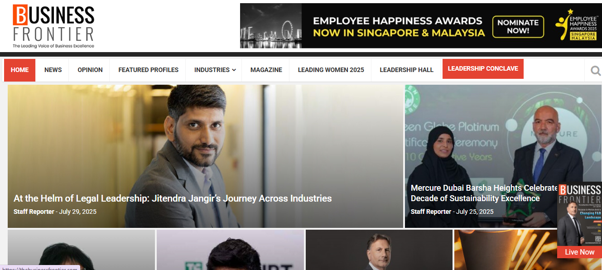
Task: Click the Live Now magazine button
Action: [579, 252]
